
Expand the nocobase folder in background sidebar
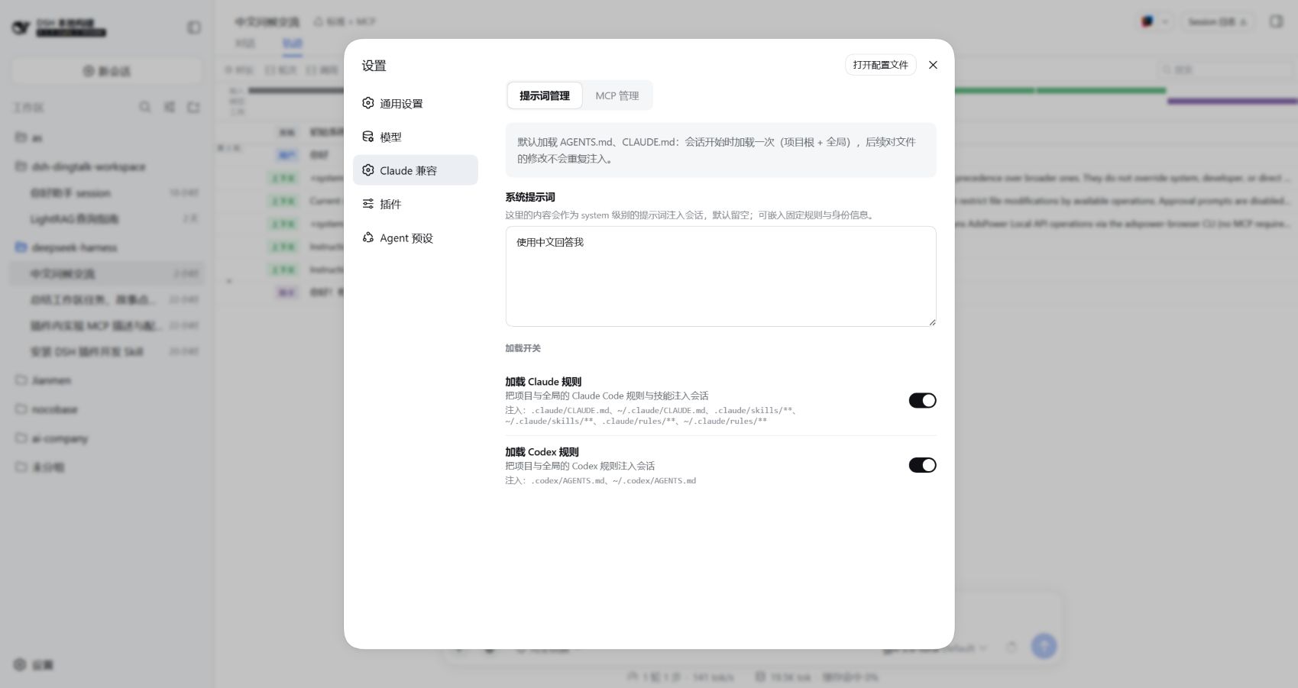pos(107,409)
